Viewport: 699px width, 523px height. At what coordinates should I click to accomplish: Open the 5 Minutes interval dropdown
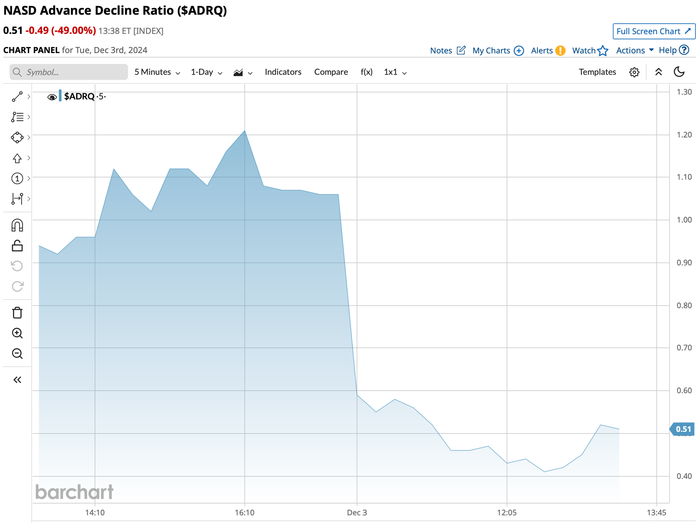tap(157, 72)
